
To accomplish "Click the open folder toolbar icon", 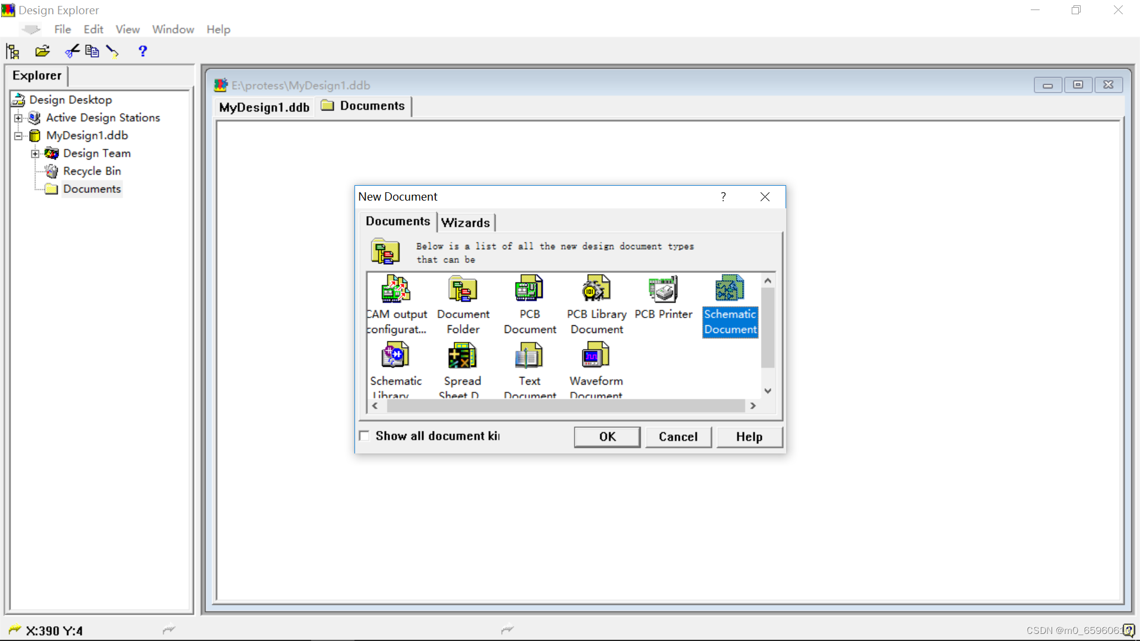I will point(42,51).
